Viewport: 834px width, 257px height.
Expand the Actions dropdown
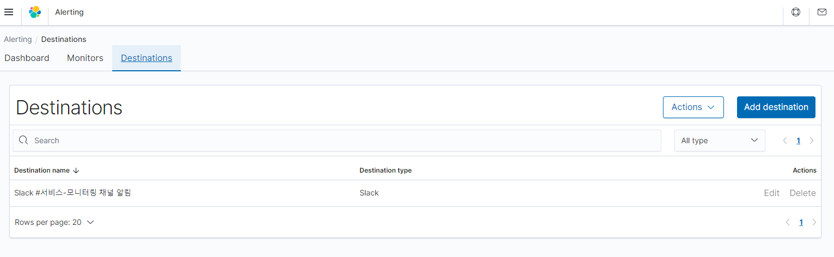click(693, 107)
